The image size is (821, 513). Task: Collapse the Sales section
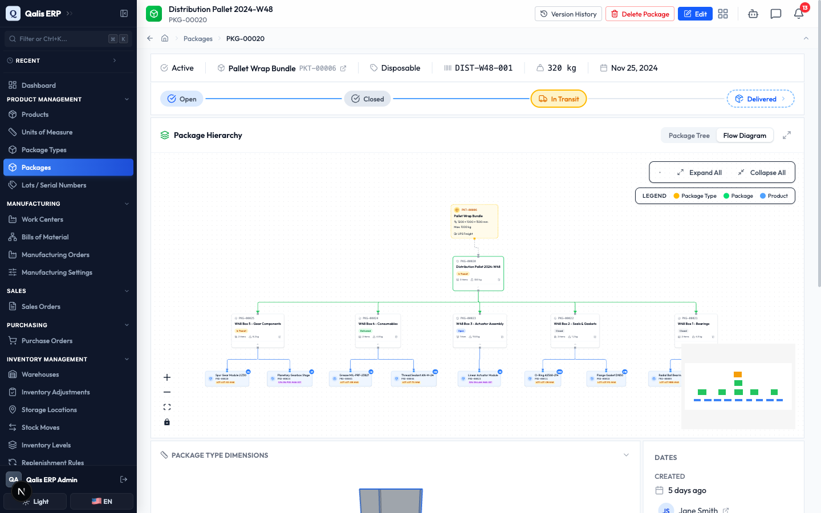127,291
